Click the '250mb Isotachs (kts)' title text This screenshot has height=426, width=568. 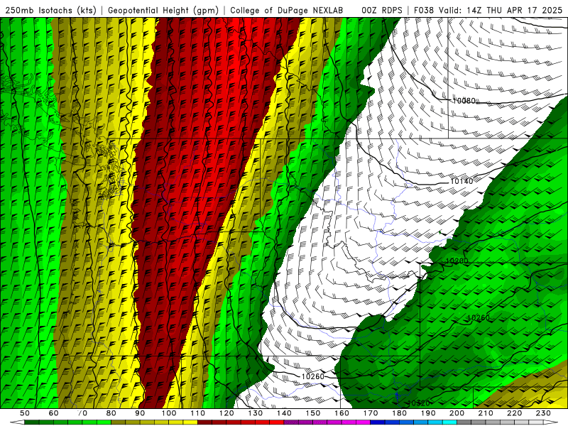pos(51,11)
